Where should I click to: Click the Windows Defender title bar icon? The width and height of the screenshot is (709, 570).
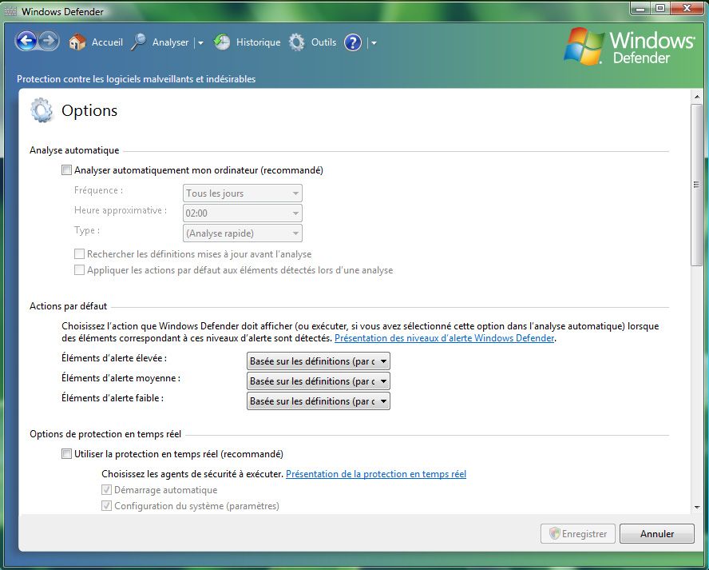tap(10, 11)
